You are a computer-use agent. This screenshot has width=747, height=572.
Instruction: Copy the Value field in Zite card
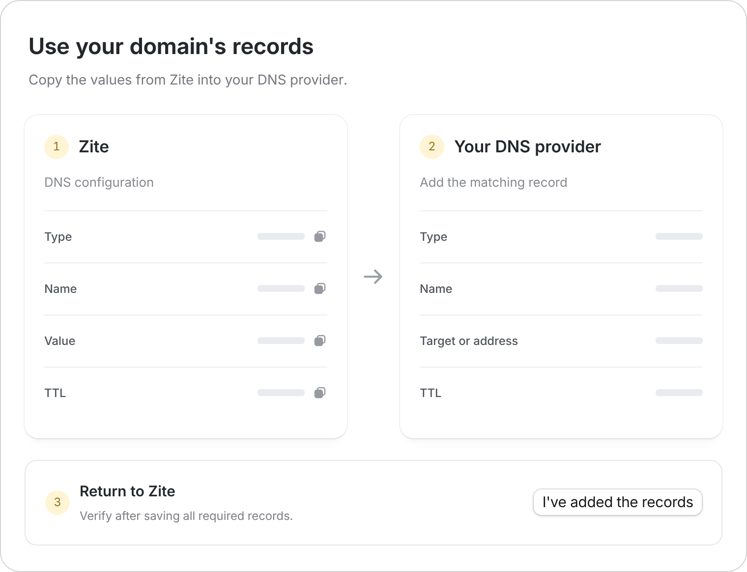tap(320, 341)
